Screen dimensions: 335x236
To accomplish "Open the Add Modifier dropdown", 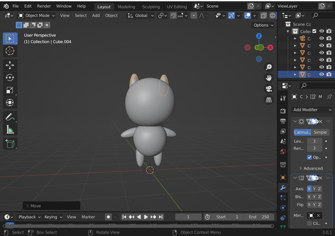I will [x=312, y=110].
